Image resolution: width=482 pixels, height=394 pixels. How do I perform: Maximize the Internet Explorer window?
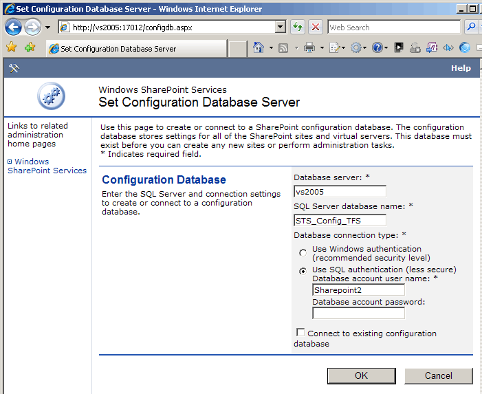472,9
